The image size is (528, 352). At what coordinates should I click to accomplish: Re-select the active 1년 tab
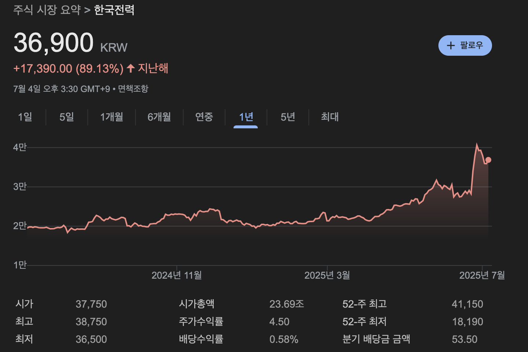pyautogui.click(x=246, y=117)
